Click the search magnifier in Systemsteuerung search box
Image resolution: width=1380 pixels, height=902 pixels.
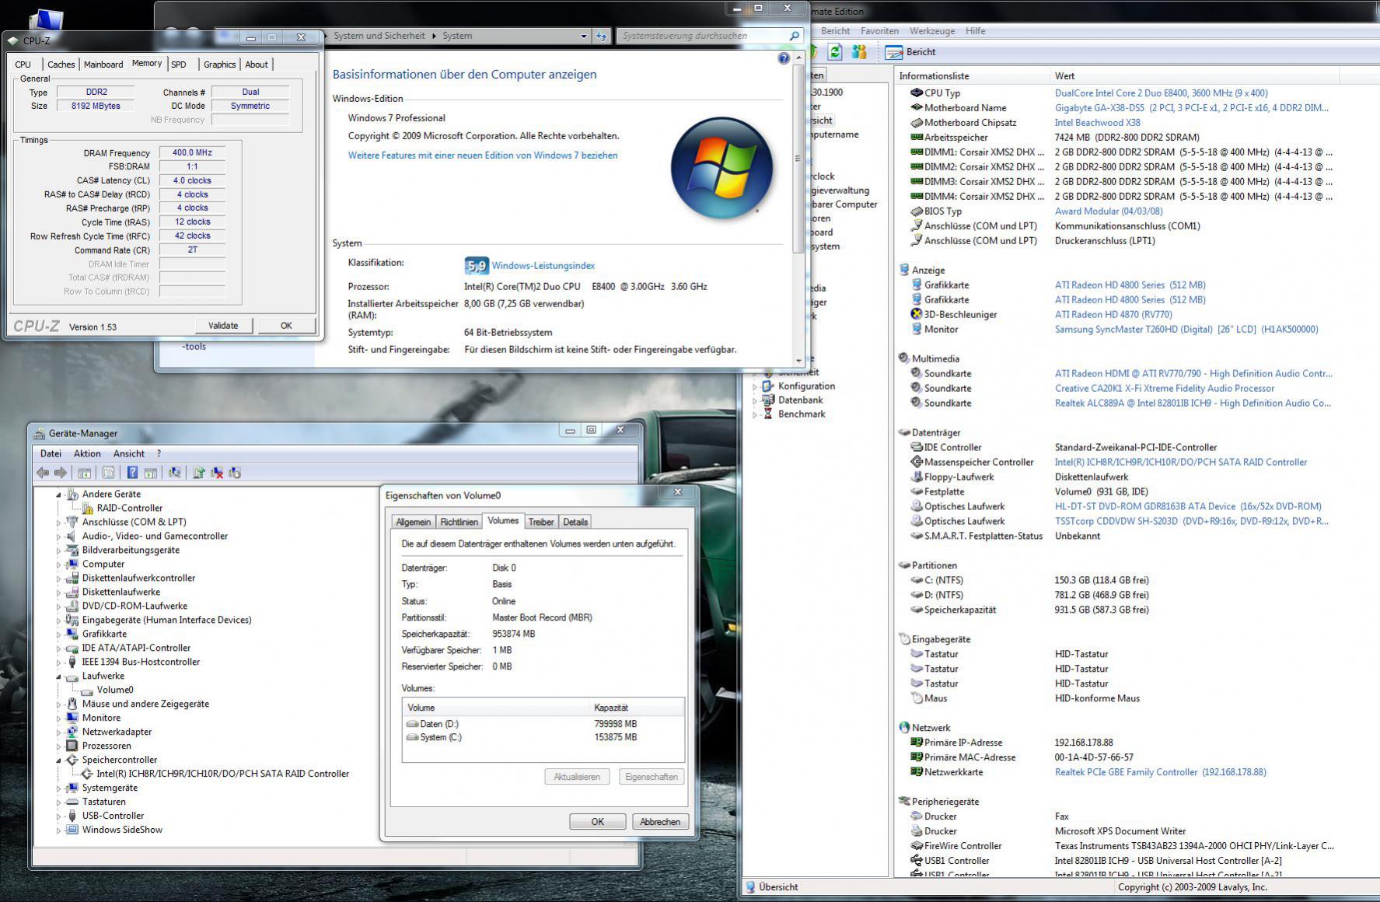coord(794,36)
